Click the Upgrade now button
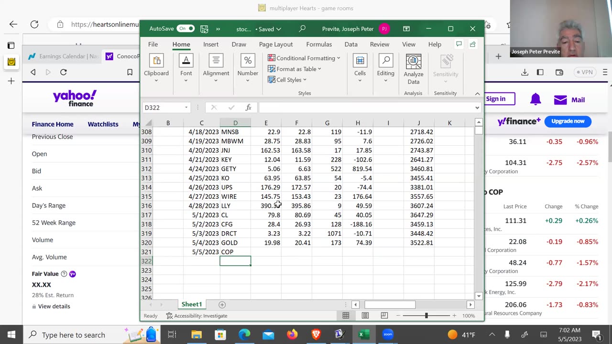612x344 pixels. (568, 121)
